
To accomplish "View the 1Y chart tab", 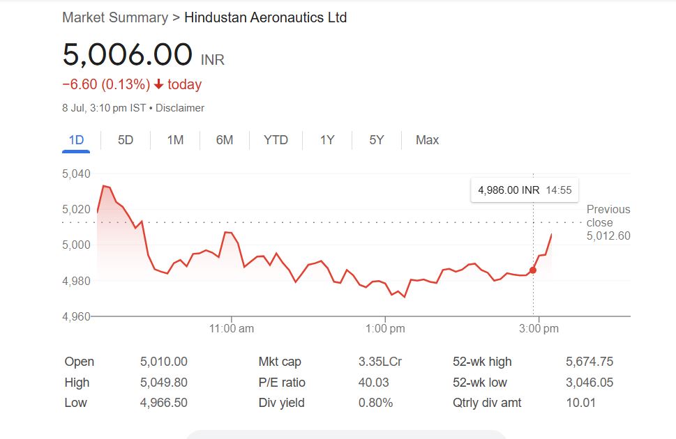I will point(327,140).
